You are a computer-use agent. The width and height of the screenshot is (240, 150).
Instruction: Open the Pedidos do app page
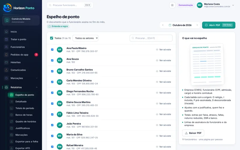click(x=21, y=55)
